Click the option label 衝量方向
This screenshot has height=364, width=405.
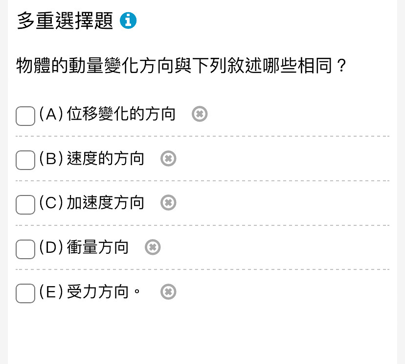pyautogui.click(x=98, y=247)
